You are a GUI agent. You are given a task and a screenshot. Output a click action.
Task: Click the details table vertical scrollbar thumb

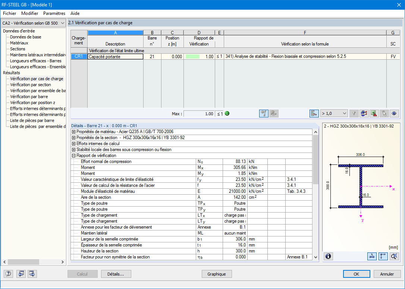(315, 159)
